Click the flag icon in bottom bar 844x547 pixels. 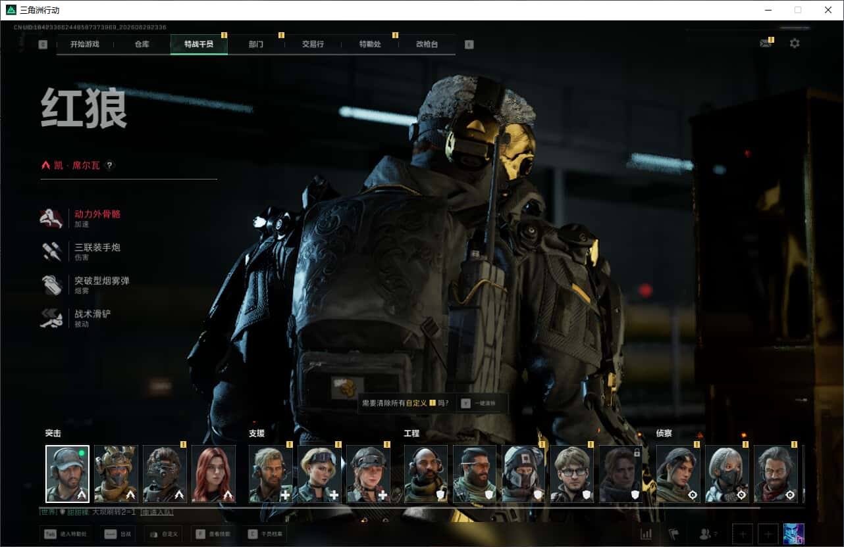pos(673,534)
